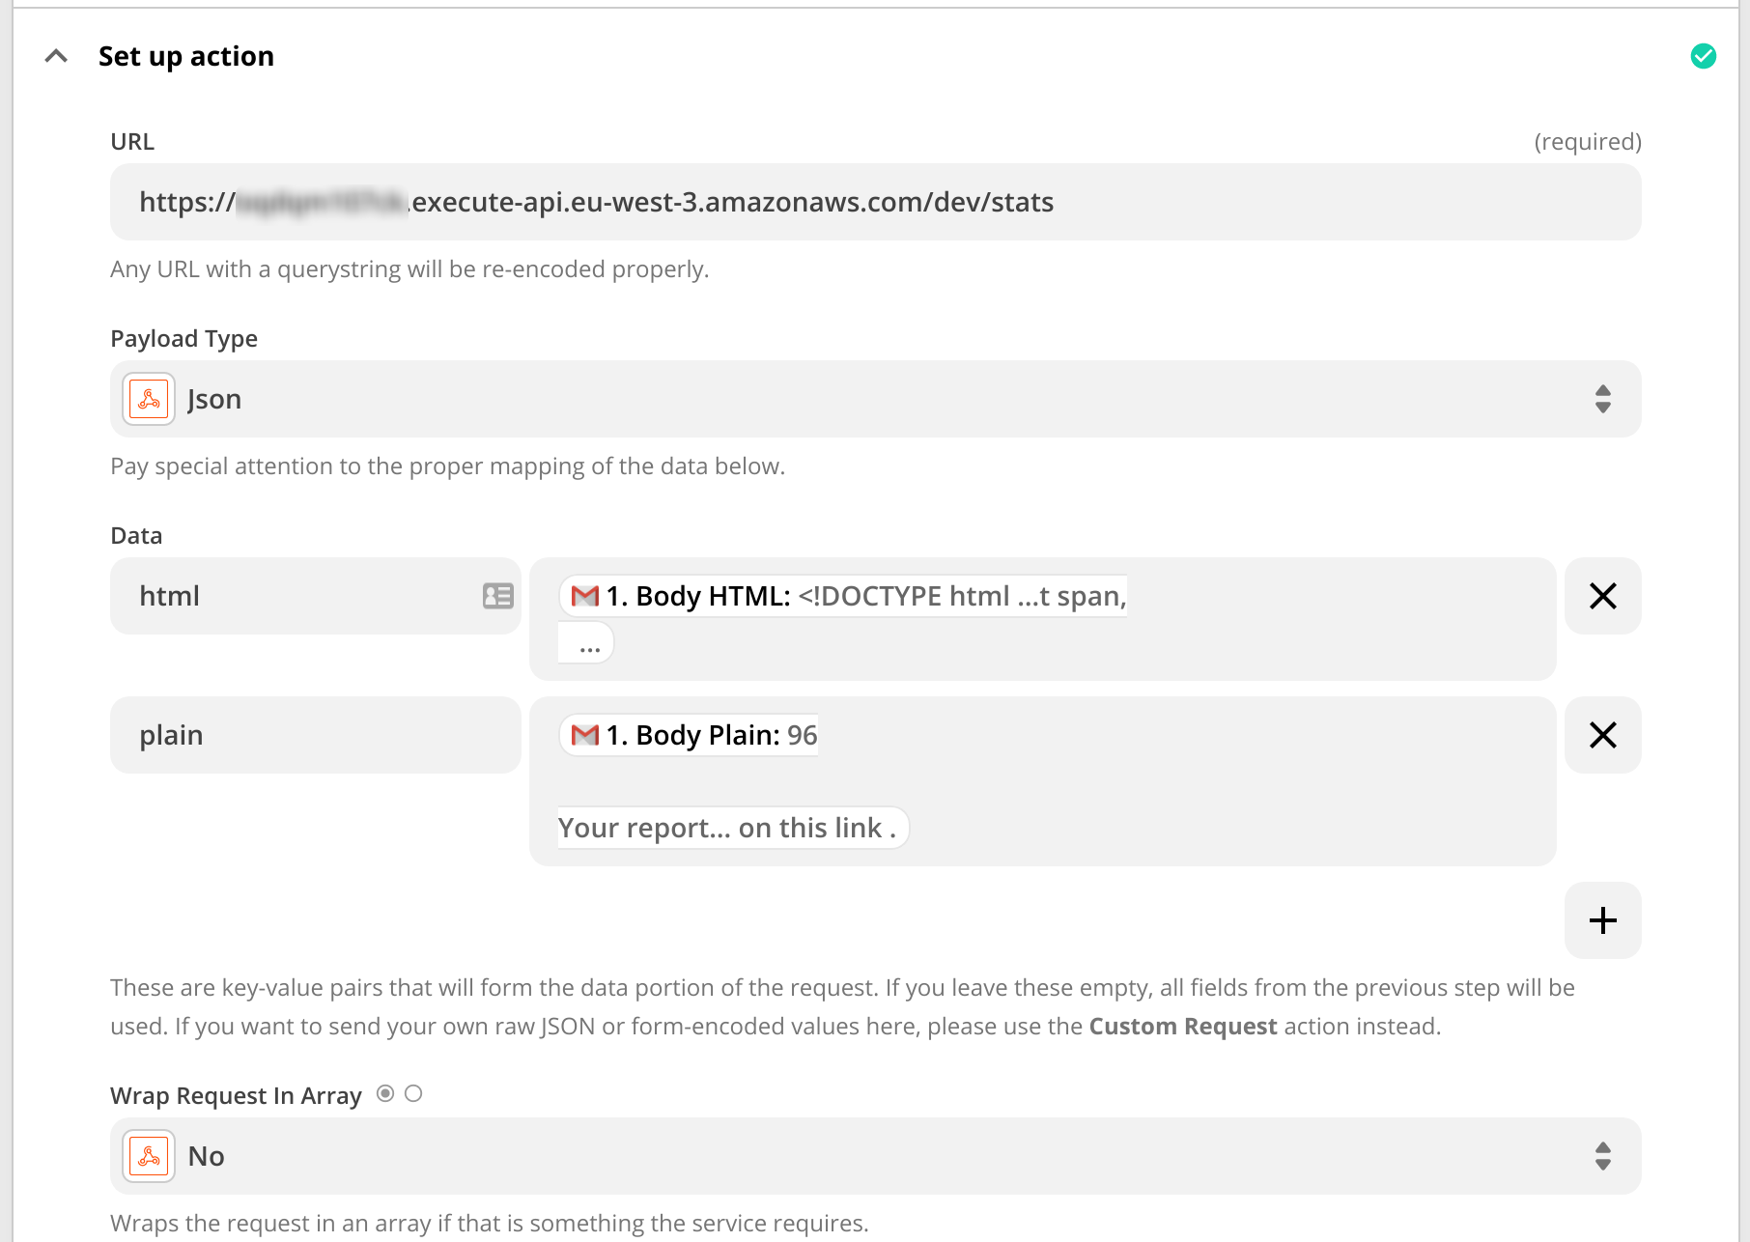1750x1242 pixels.
Task: Click the html key field
Action: click(x=299, y=596)
